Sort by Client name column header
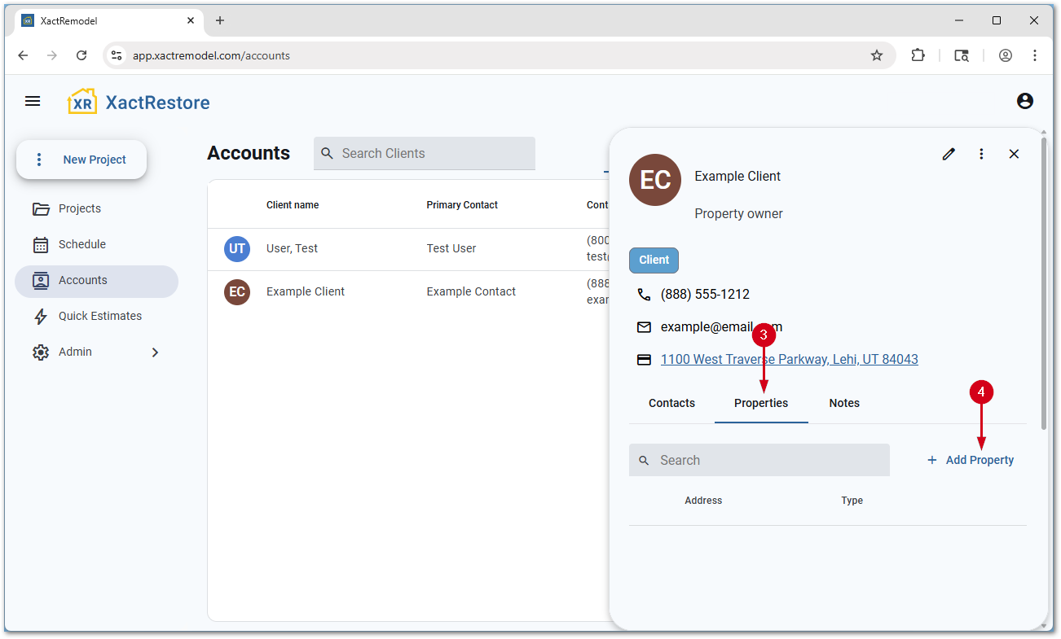 [293, 205]
